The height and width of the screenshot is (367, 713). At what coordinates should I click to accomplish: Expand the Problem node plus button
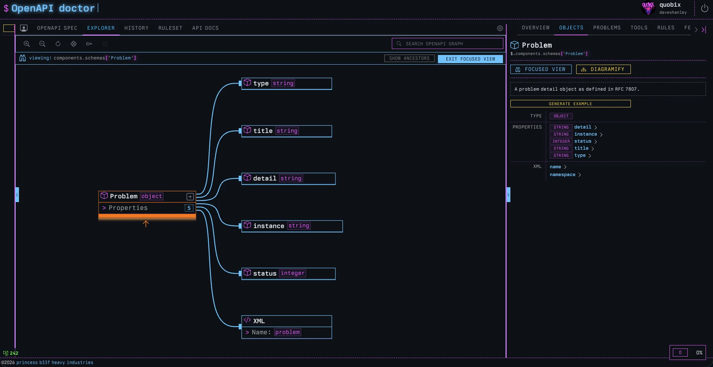pos(190,197)
